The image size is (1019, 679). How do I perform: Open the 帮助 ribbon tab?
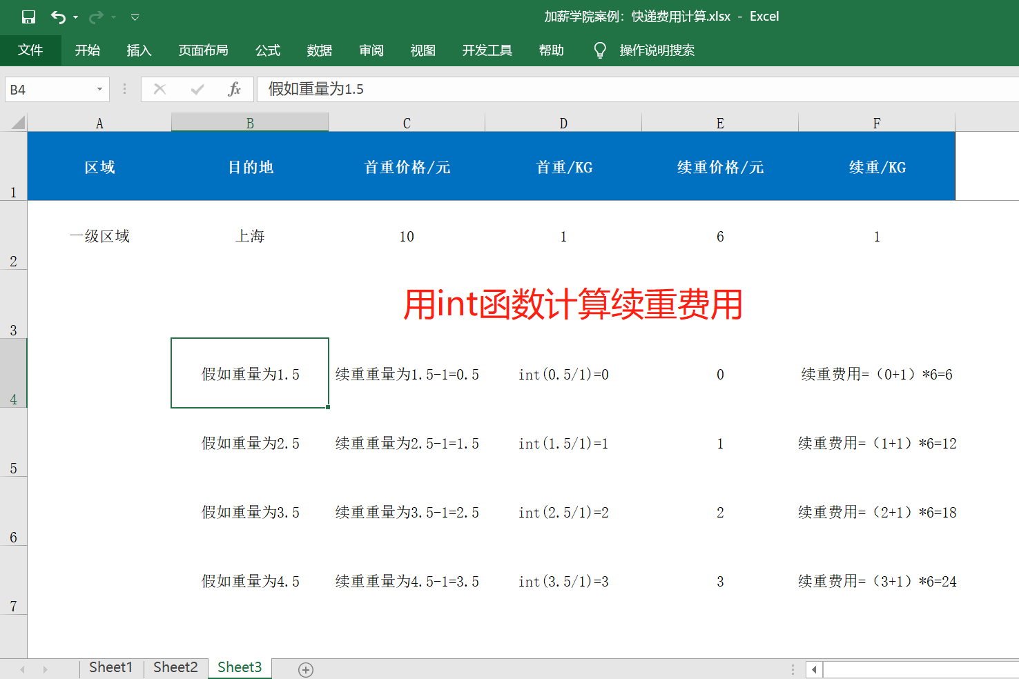pyautogui.click(x=552, y=50)
